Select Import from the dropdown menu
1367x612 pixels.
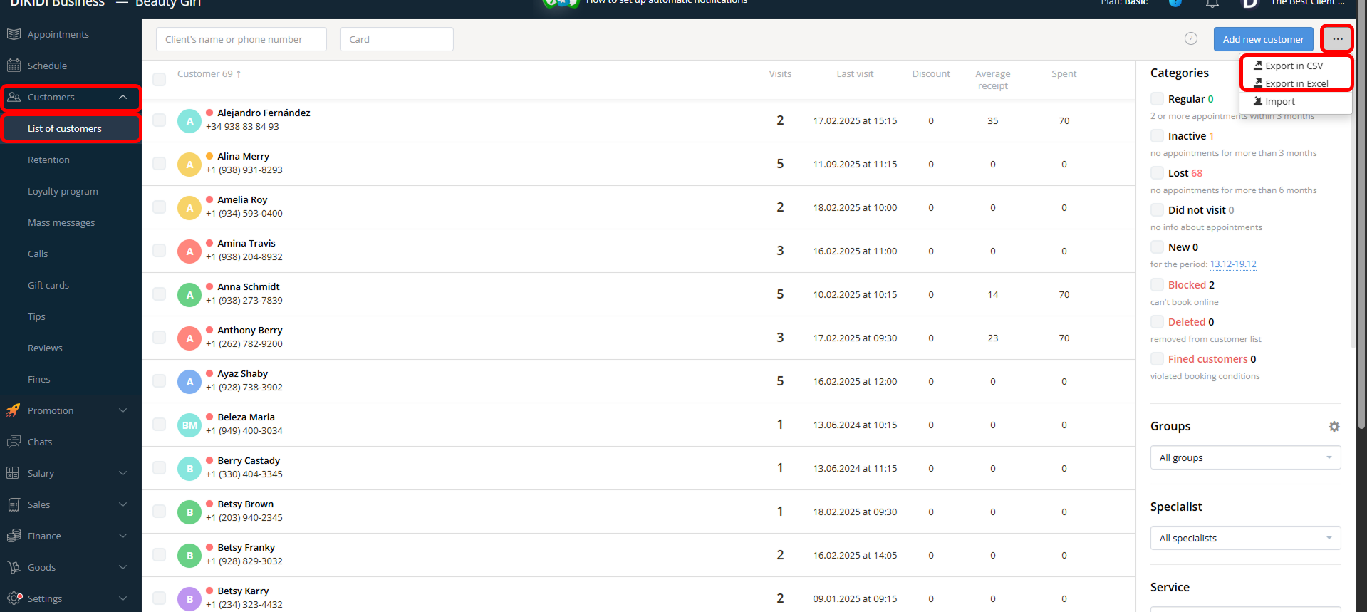(1279, 101)
